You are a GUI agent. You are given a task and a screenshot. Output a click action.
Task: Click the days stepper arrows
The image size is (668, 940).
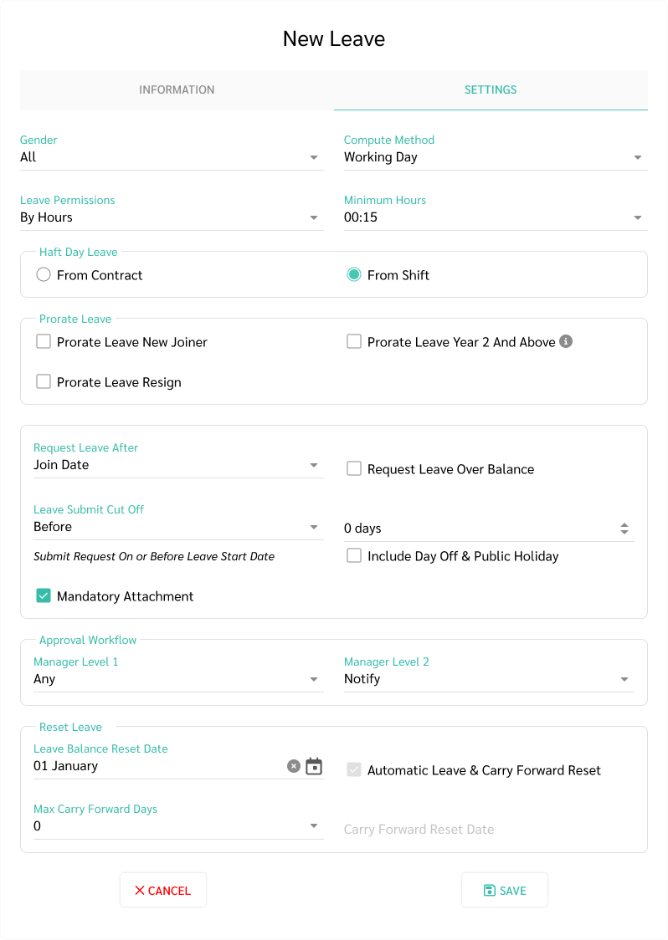pyautogui.click(x=624, y=529)
